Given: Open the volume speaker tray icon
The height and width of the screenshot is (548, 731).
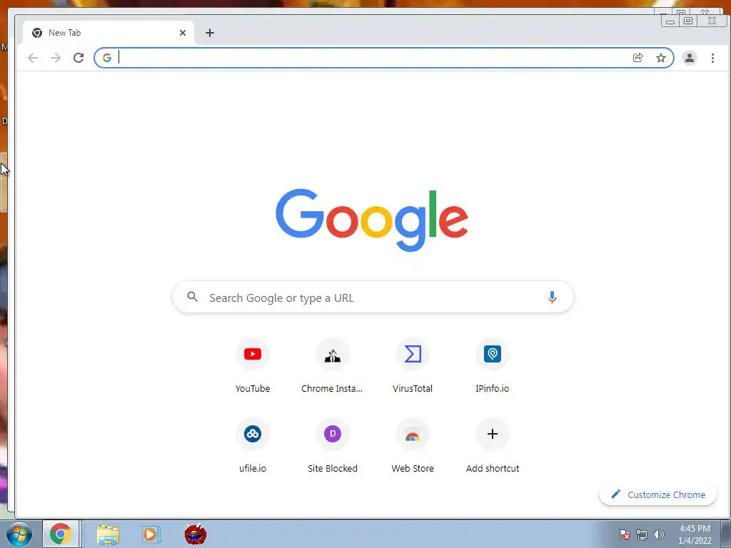Looking at the screenshot, I should point(658,534).
